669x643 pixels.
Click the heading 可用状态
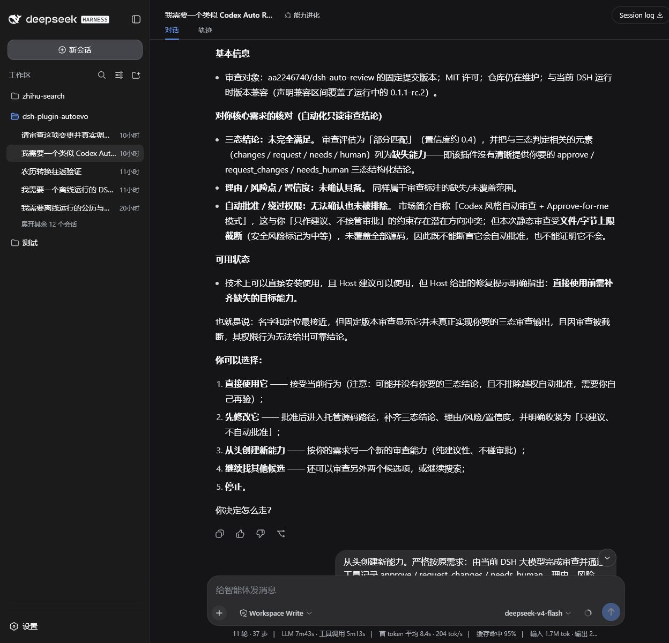click(233, 259)
